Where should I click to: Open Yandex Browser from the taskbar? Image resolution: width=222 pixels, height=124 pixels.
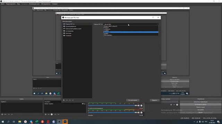25,122
